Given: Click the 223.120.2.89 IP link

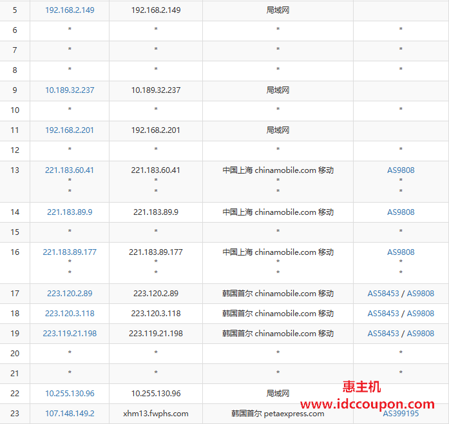Looking at the screenshot, I should point(70,294).
